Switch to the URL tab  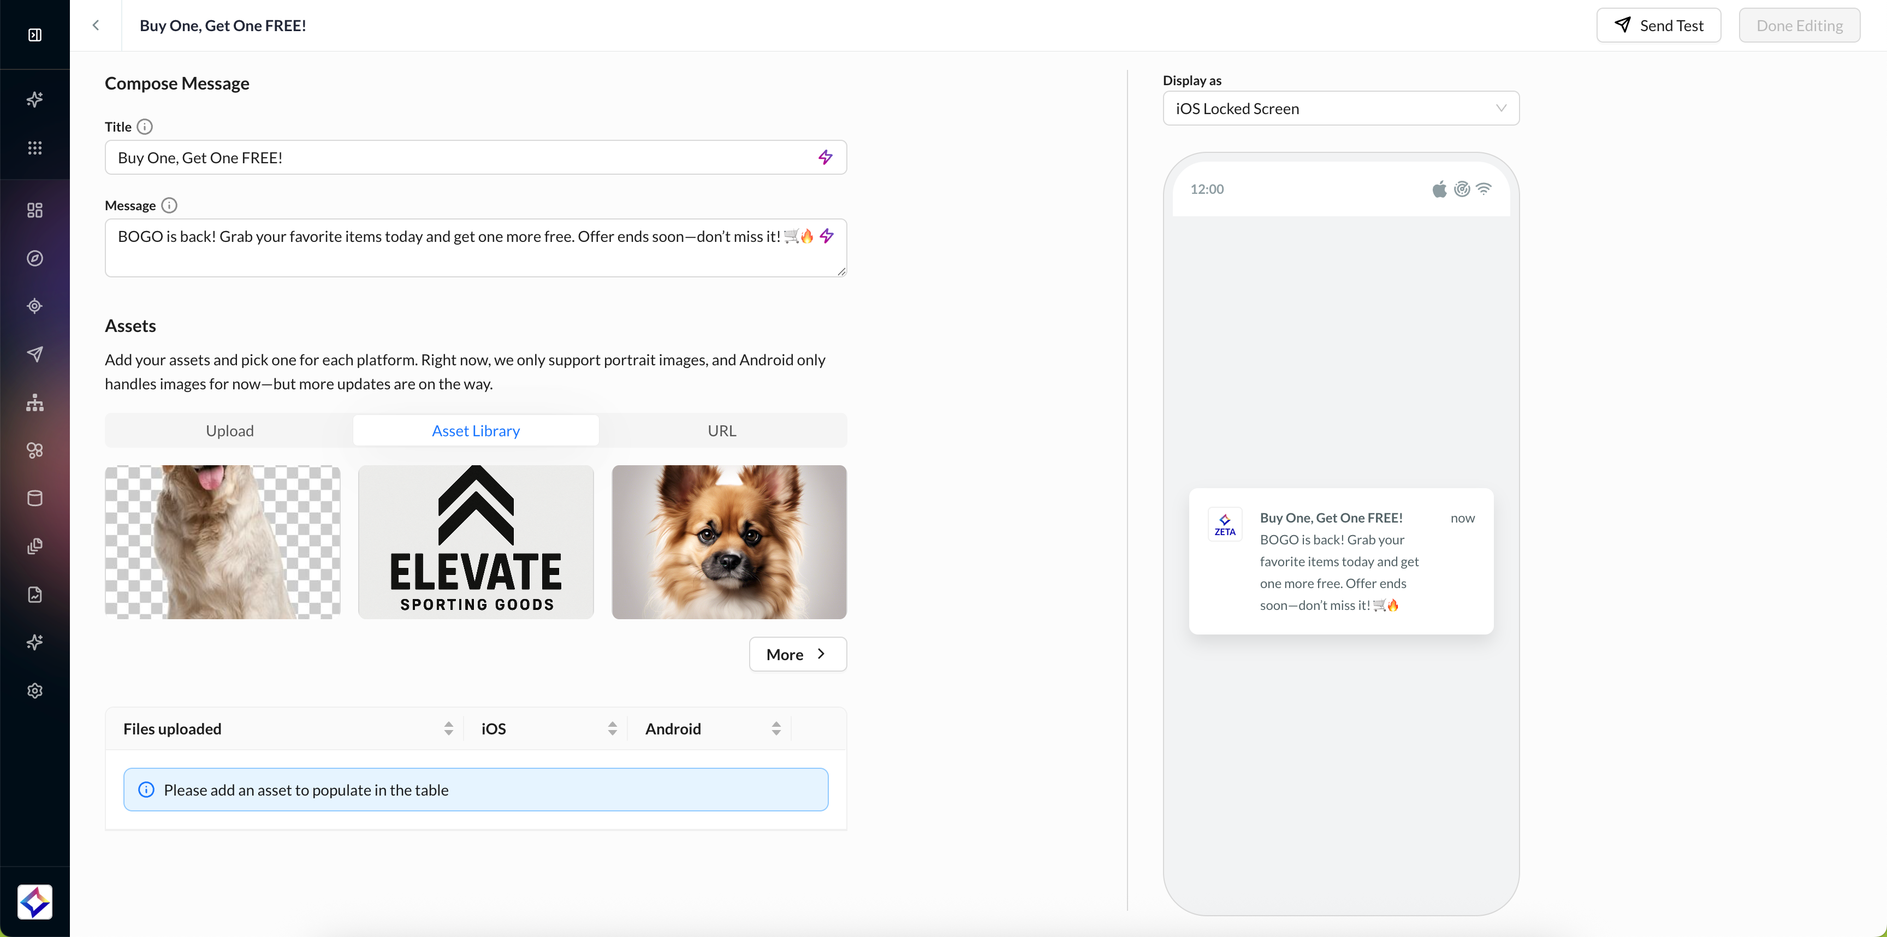coord(721,431)
